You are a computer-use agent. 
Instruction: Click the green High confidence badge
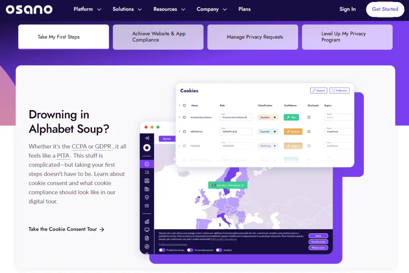coord(291,117)
